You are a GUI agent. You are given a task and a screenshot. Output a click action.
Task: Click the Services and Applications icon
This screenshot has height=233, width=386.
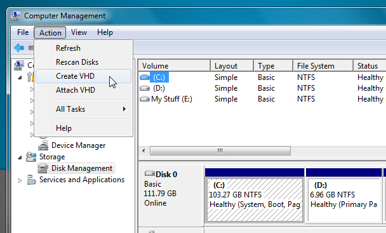tap(31, 180)
